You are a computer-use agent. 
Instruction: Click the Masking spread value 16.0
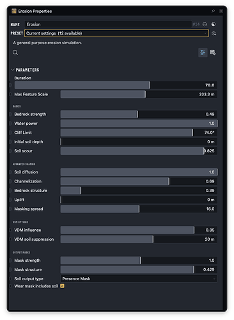point(210,209)
